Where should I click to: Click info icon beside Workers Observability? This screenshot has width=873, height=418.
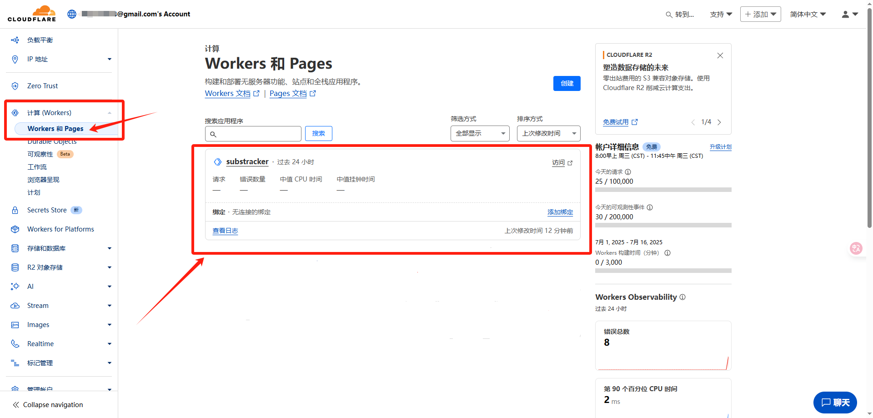click(x=682, y=297)
